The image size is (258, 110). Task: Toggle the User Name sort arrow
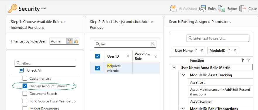point(196,51)
